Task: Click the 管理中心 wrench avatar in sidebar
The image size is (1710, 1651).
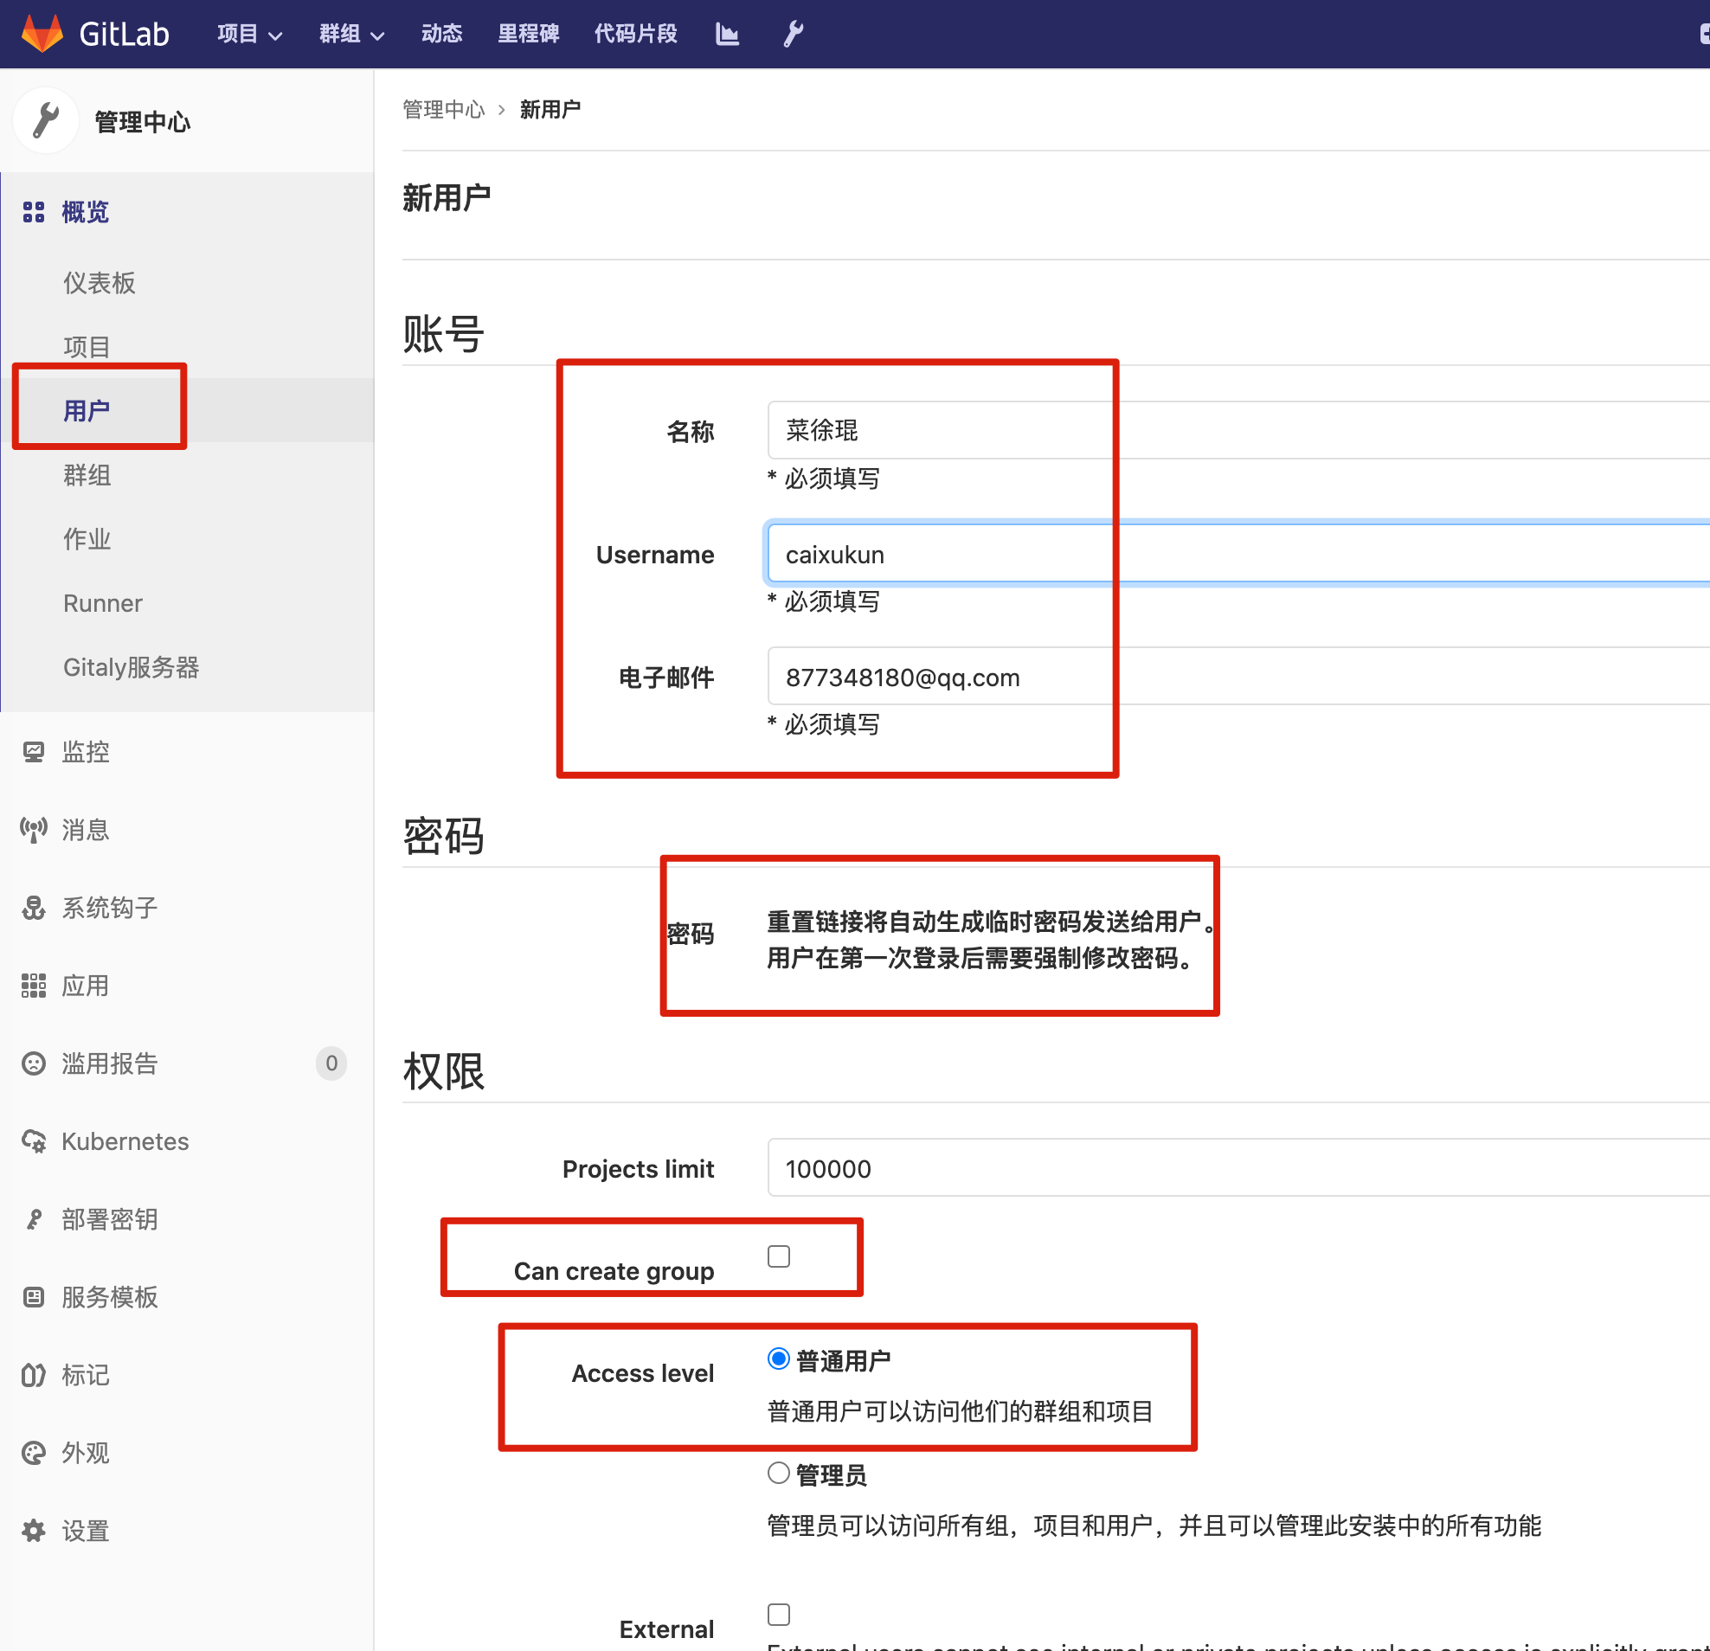Action: coord(46,120)
